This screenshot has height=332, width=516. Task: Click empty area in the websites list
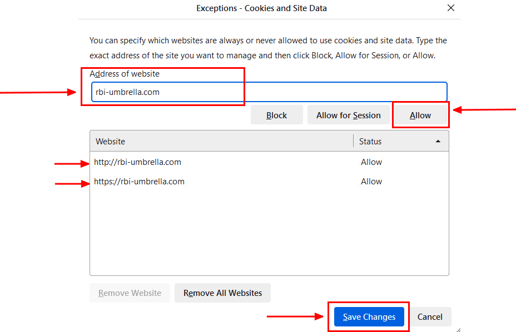[269, 233]
